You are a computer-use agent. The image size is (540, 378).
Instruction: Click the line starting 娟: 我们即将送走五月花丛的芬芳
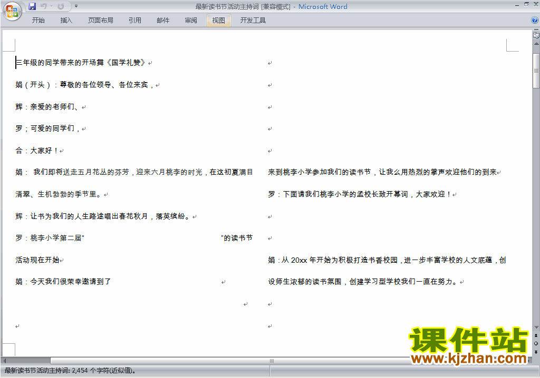point(134,172)
